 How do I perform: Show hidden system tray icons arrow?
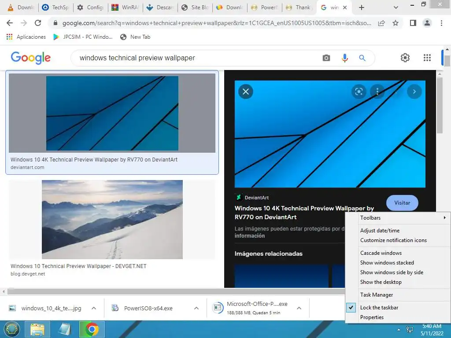398,330
